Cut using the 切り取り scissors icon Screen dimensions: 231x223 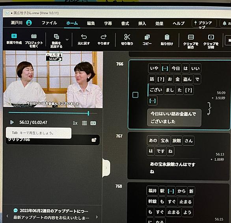click(127, 37)
